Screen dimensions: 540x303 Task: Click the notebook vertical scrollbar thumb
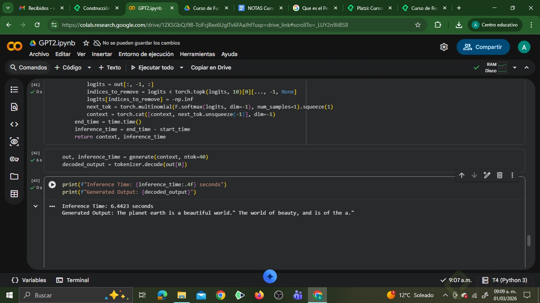529,240
